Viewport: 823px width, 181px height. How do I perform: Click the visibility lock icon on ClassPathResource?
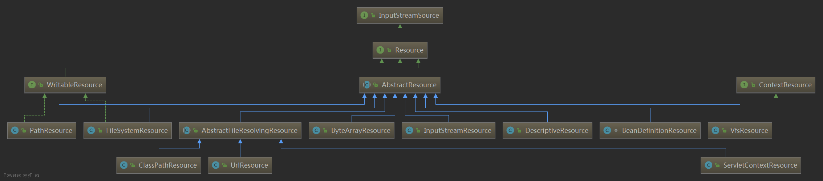[133, 165]
